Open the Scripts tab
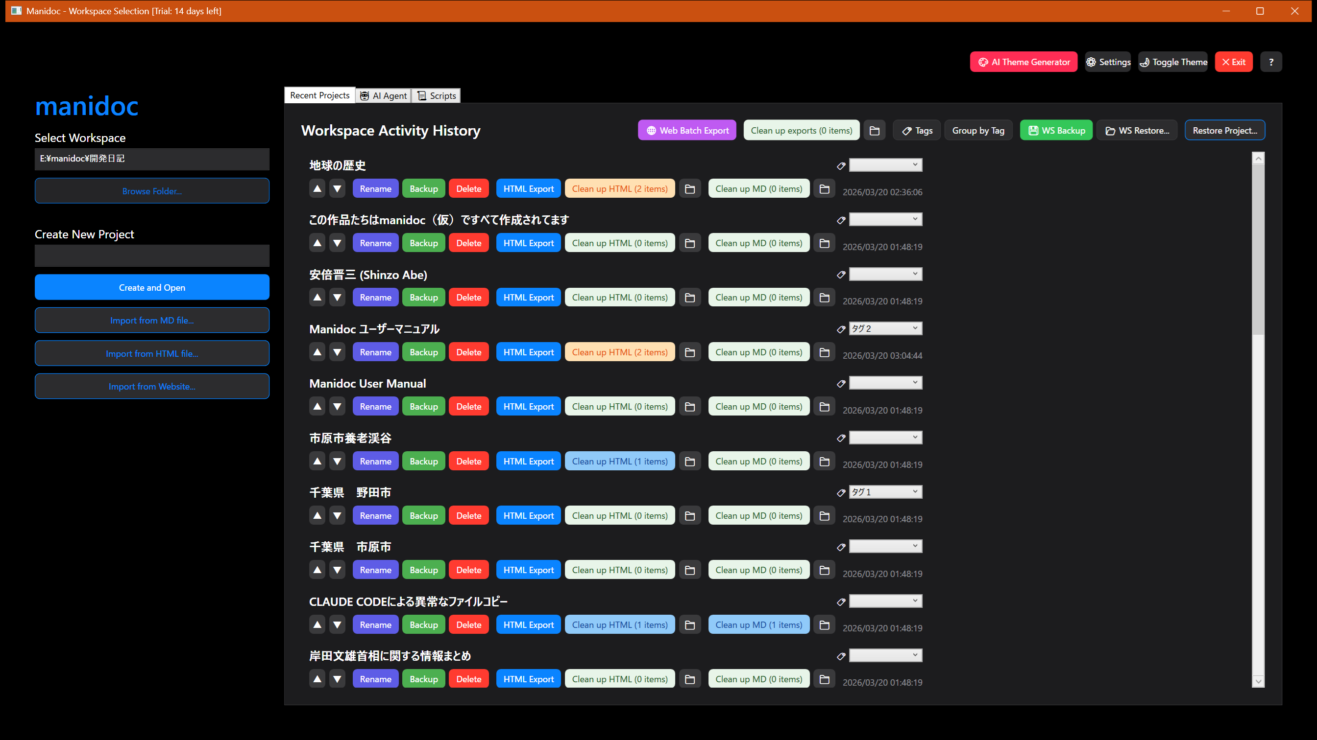This screenshot has height=740, width=1317. click(437, 96)
